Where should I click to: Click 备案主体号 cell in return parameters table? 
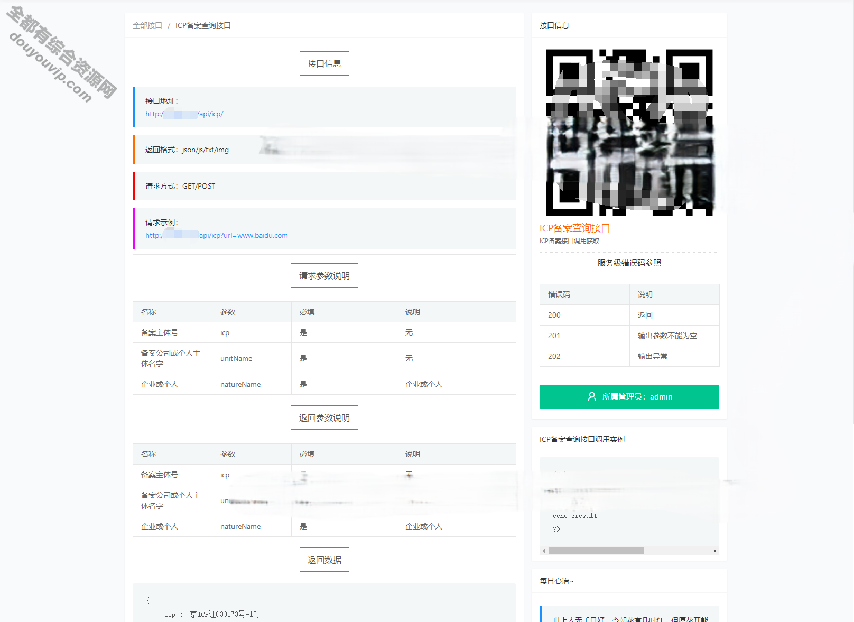pos(172,475)
